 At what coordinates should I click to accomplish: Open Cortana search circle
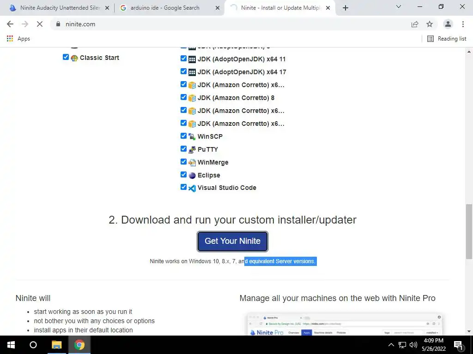coord(33,345)
